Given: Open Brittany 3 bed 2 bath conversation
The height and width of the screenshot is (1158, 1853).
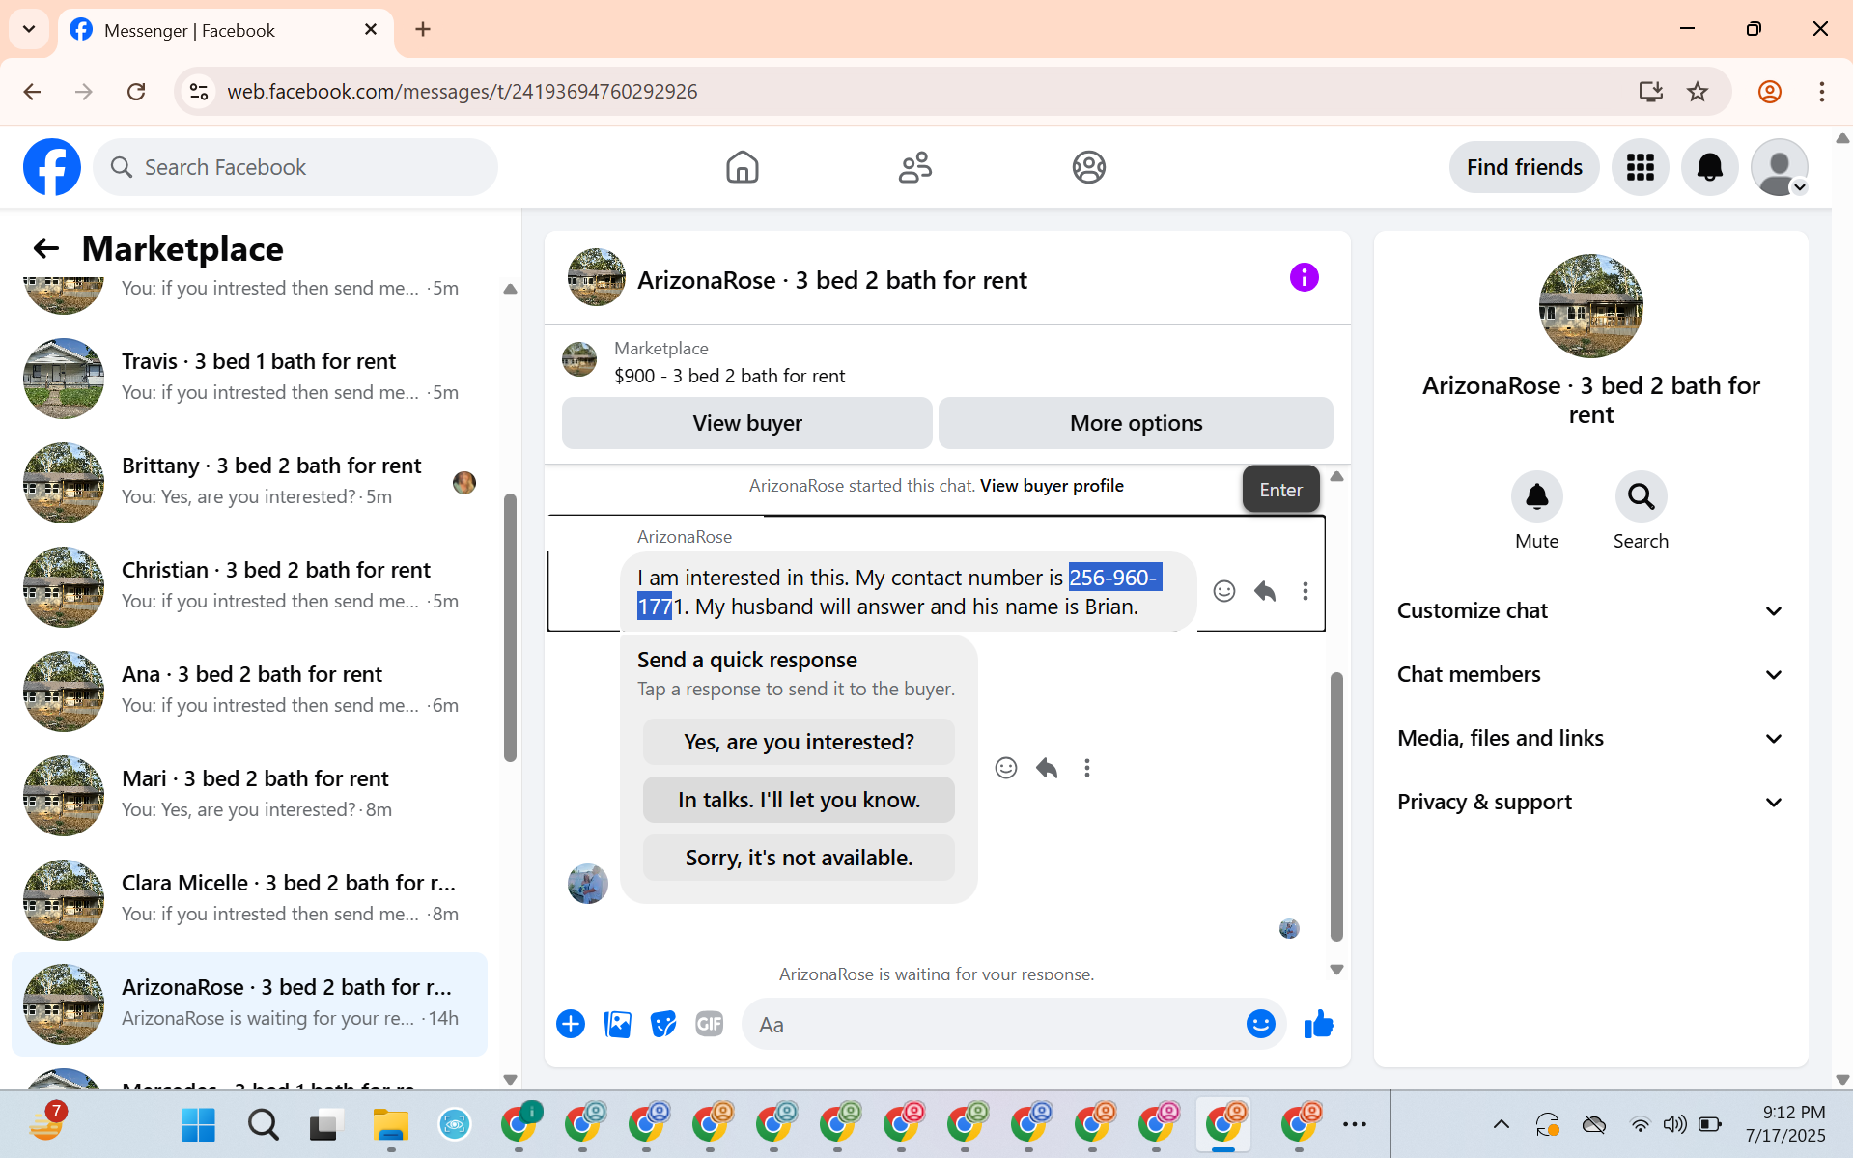Looking at the screenshot, I should pyautogui.click(x=249, y=482).
